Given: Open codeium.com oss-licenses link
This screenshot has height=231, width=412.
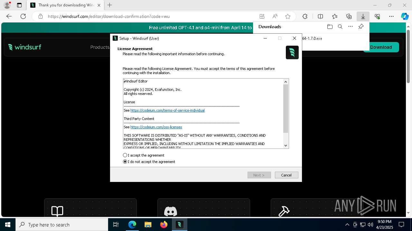Looking at the screenshot, I should tap(156, 127).
